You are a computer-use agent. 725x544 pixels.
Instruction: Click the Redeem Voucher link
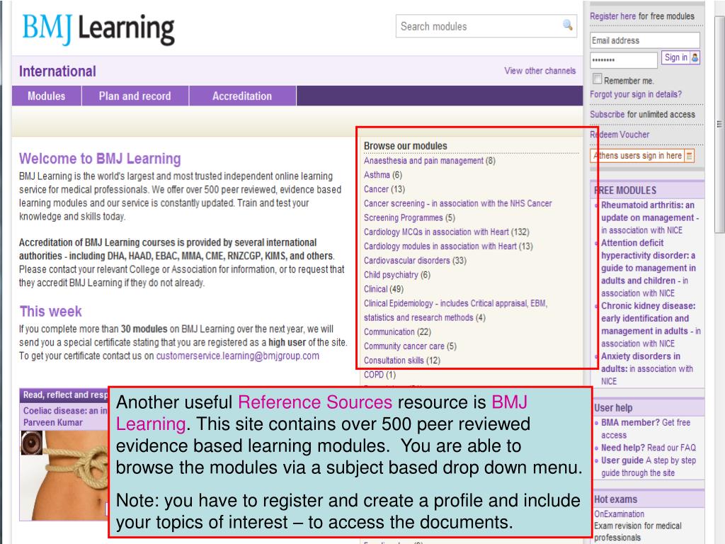tap(619, 135)
